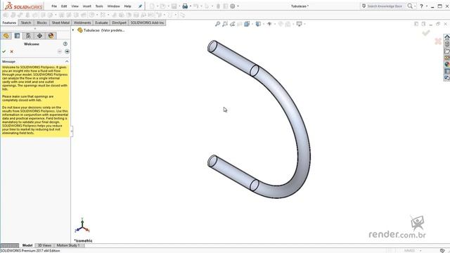Click the Options gear icon in toolbar

(233, 6)
